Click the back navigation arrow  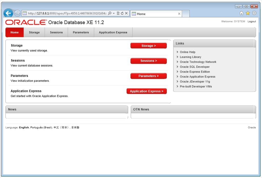8,13
